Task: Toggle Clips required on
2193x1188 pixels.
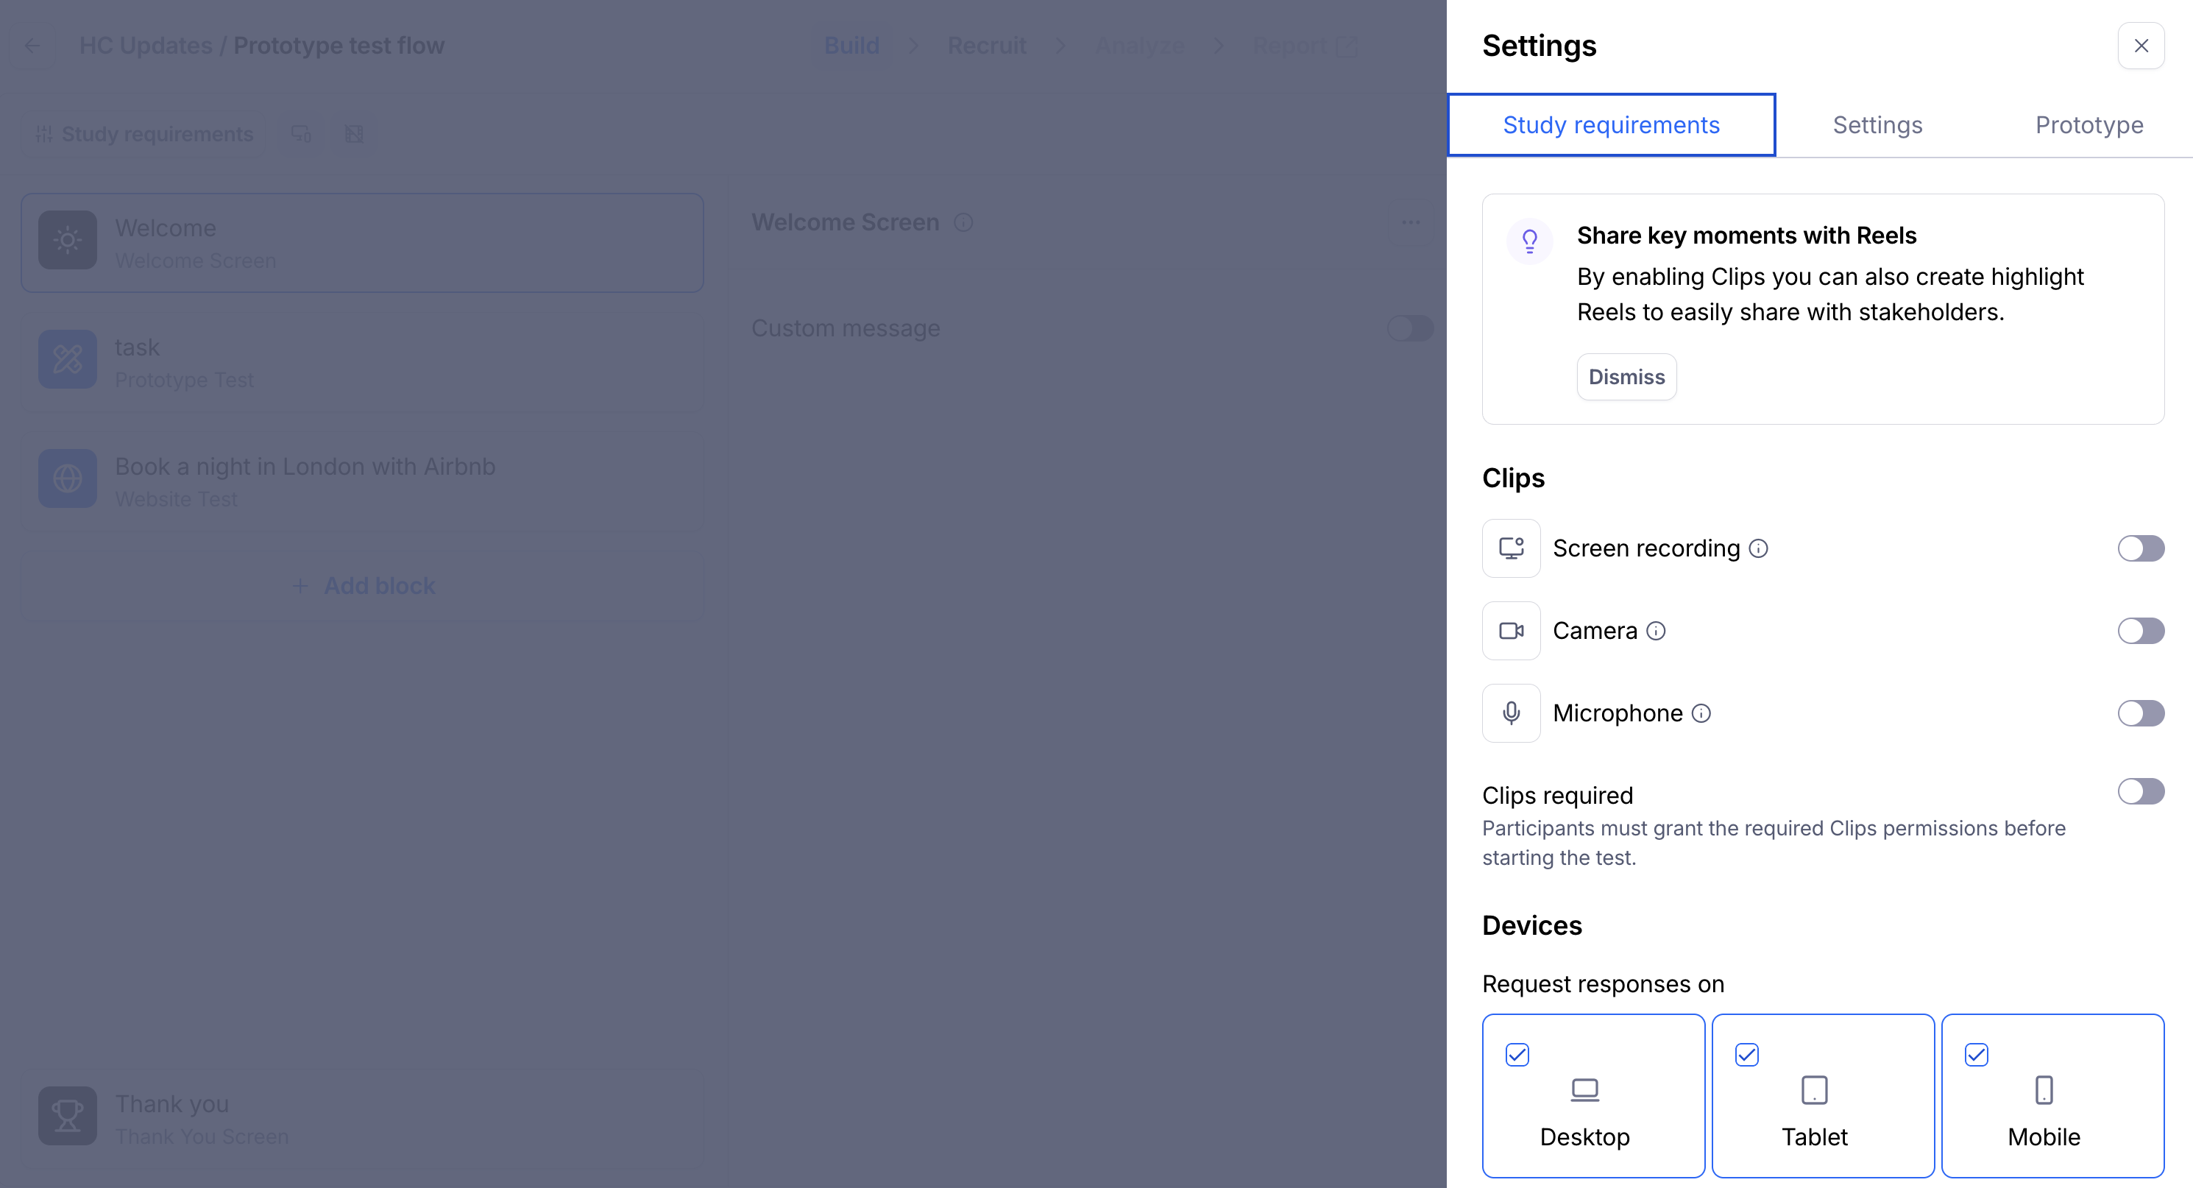Action: coord(2140,791)
